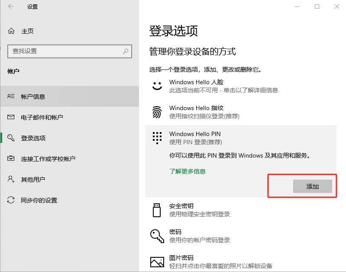The width and height of the screenshot is (346, 272).
Task: Click the USB security key icon
Action: [x=157, y=210]
